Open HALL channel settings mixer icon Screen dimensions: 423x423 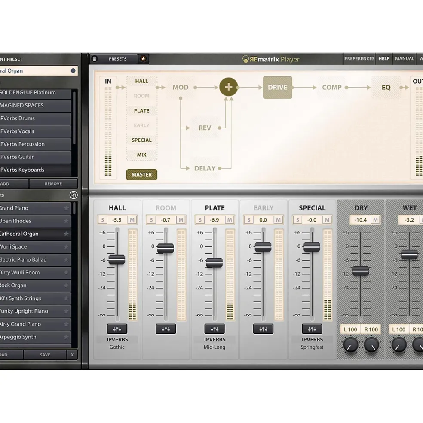tap(117, 329)
